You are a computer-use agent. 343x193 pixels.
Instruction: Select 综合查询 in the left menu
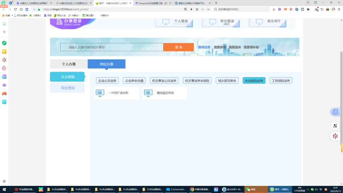68,88
